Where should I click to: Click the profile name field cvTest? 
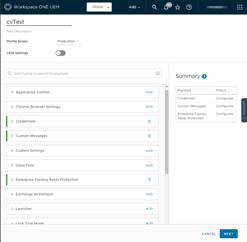[x=39, y=22]
